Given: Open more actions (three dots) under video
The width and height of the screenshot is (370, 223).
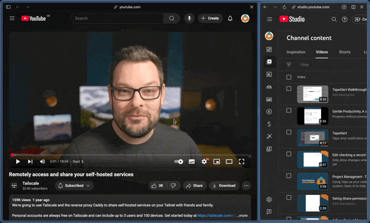Looking at the screenshot, I should [x=246, y=186].
